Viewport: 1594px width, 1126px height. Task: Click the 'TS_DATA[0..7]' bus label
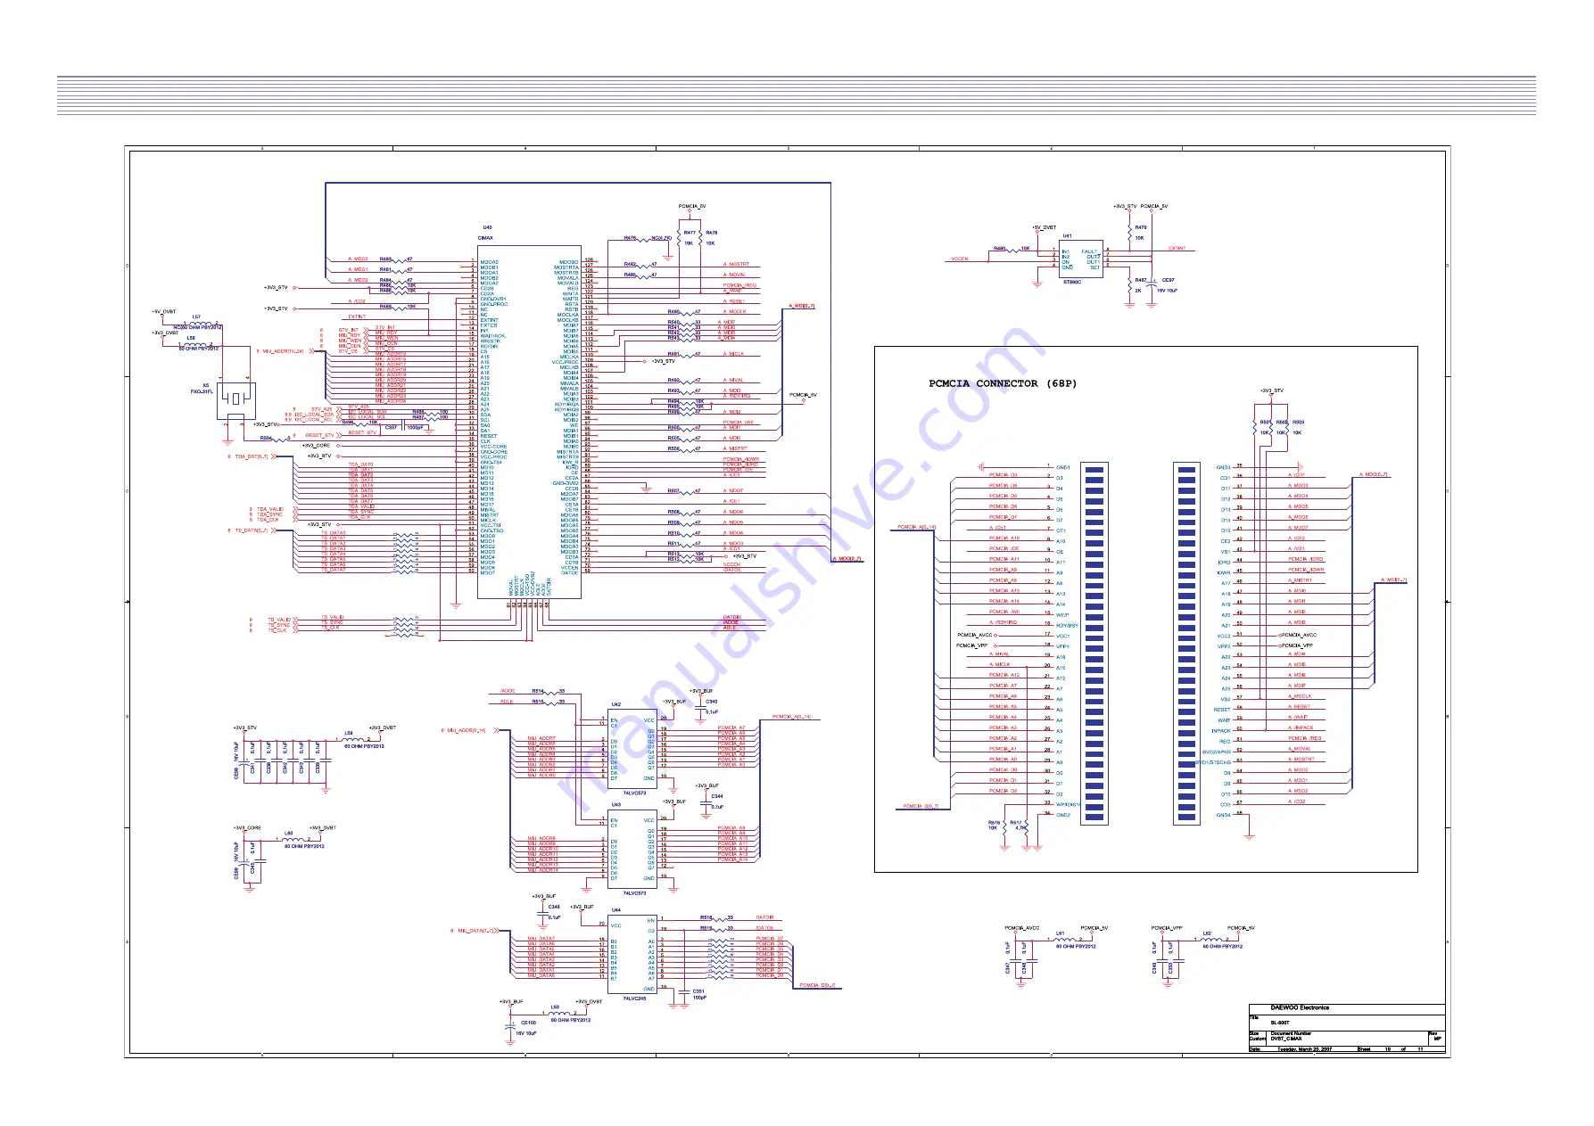pos(252,530)
